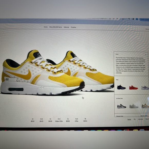Select size 12.5 priced $432
This screenshot has height=149, width=149.
[41, 120]
